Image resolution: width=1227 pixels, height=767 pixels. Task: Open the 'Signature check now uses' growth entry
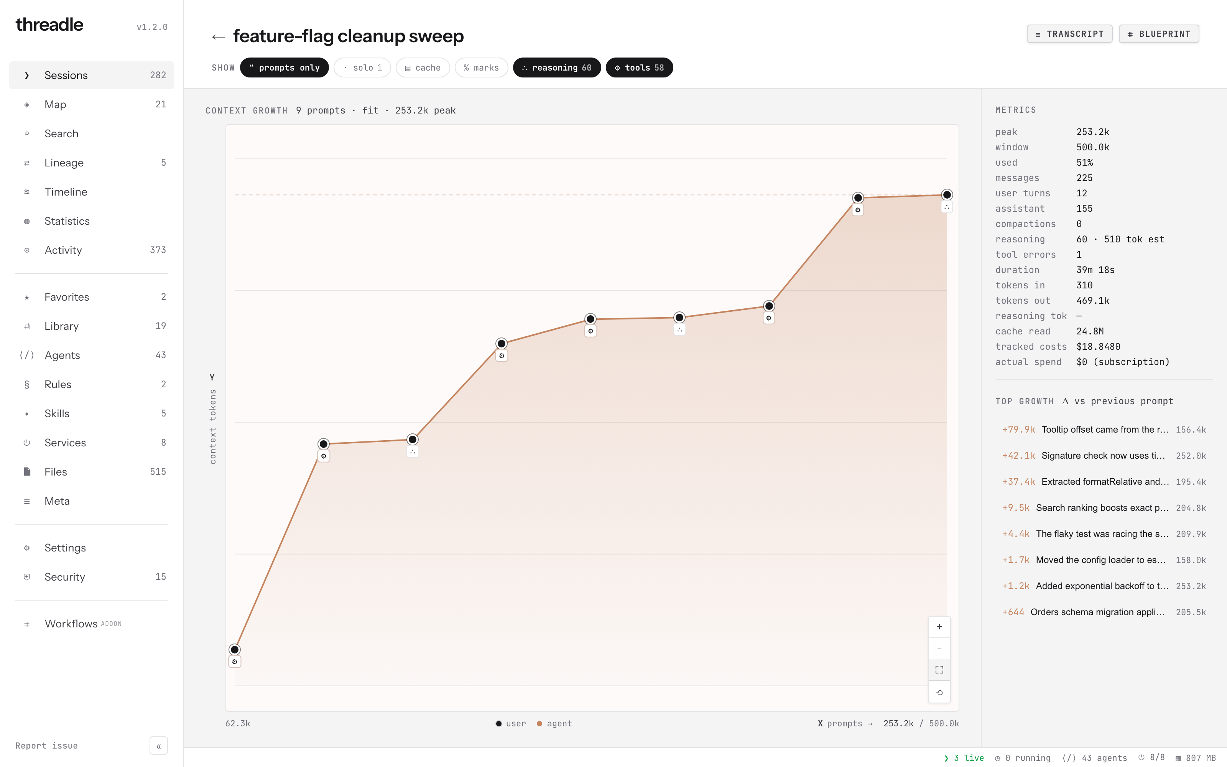[1104, 456]
